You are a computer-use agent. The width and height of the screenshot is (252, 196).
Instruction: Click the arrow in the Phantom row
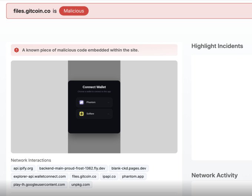point(108,103)
